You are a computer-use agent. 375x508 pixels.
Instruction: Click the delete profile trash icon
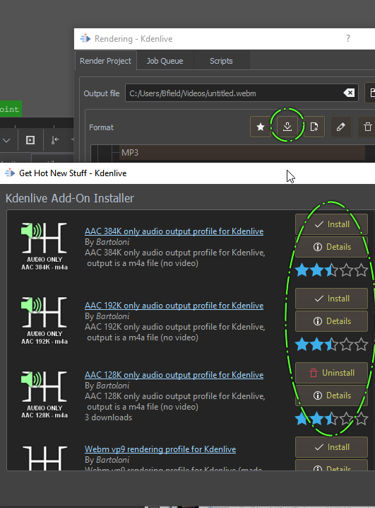(x=367, y=127)
